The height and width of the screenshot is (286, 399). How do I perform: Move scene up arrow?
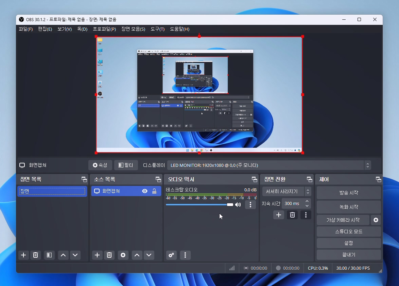[x=63, y=255]
